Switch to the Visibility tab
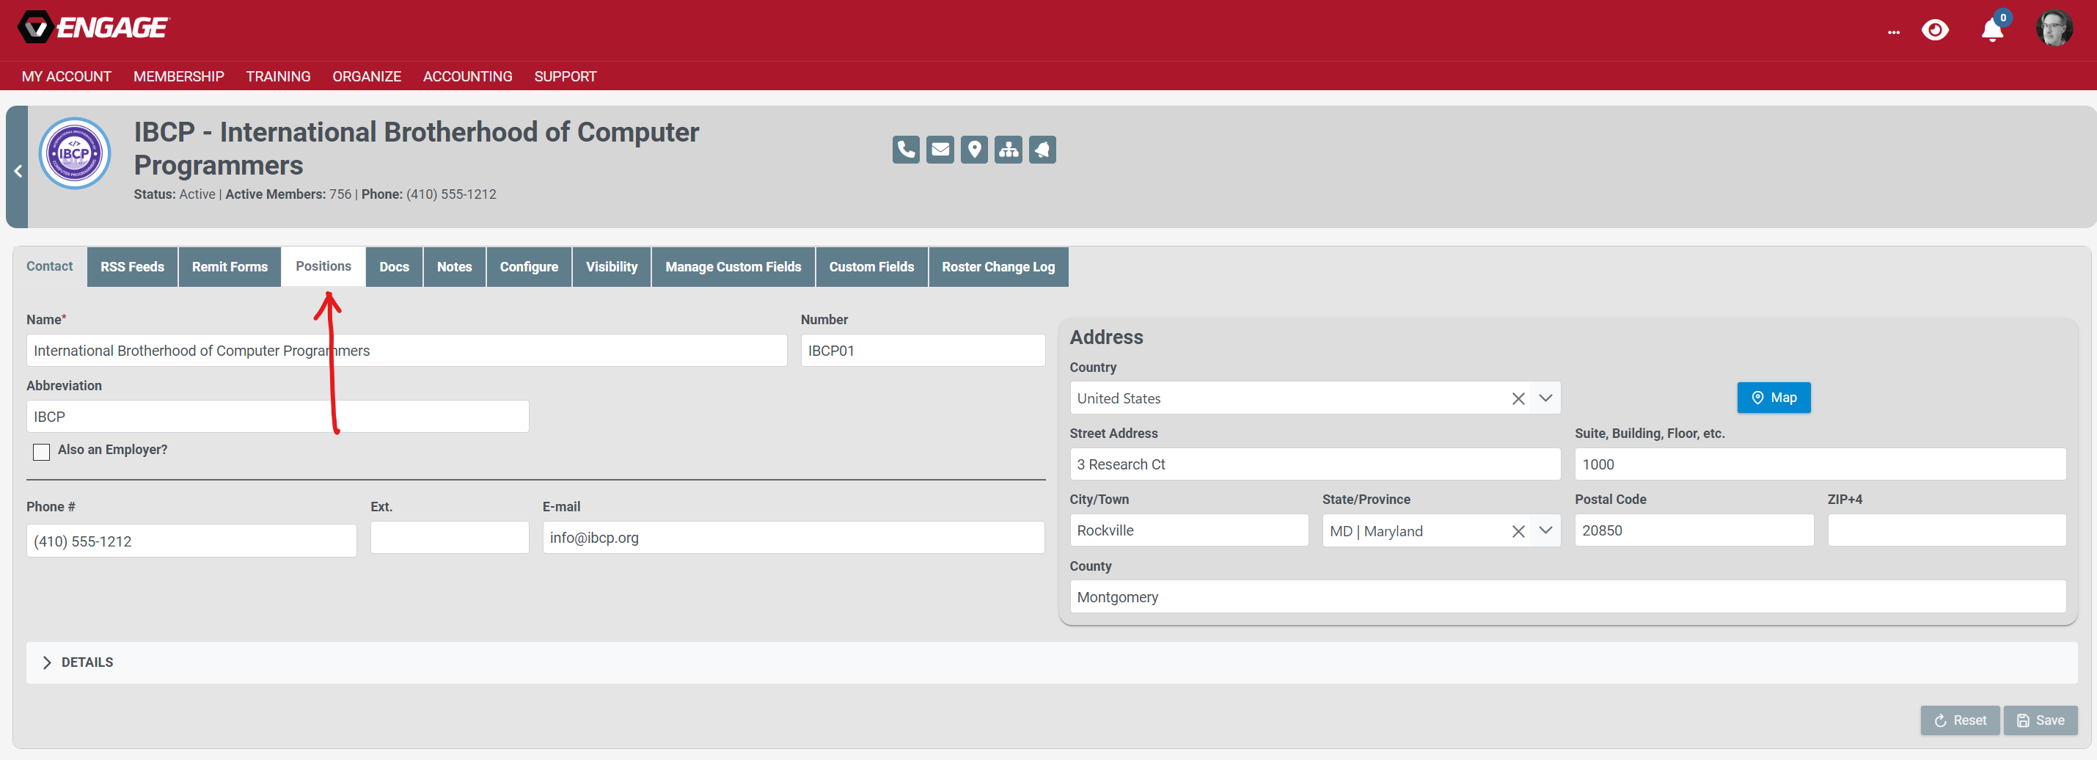This screenshot has height=760, width=2097. click(x=612, y=267)
